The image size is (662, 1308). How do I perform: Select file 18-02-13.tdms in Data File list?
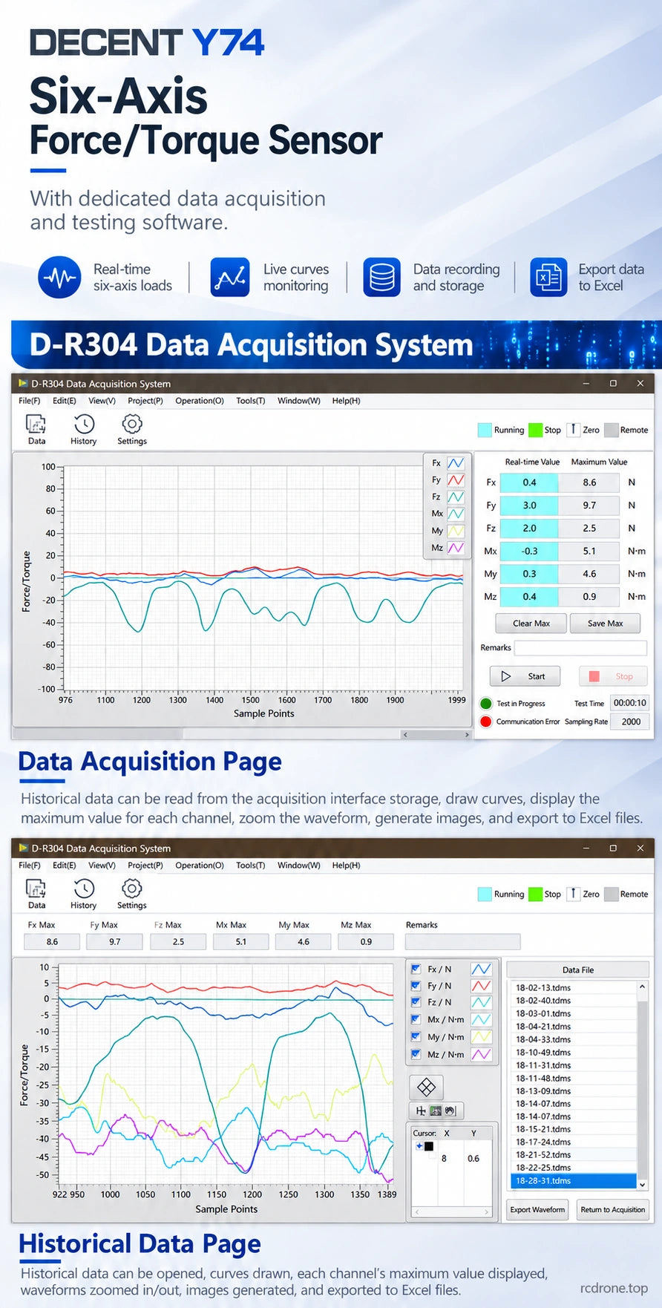tap(574, 987)
